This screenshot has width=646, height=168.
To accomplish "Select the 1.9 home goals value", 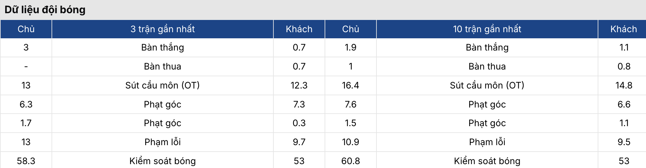I will (x=350, y=48).
